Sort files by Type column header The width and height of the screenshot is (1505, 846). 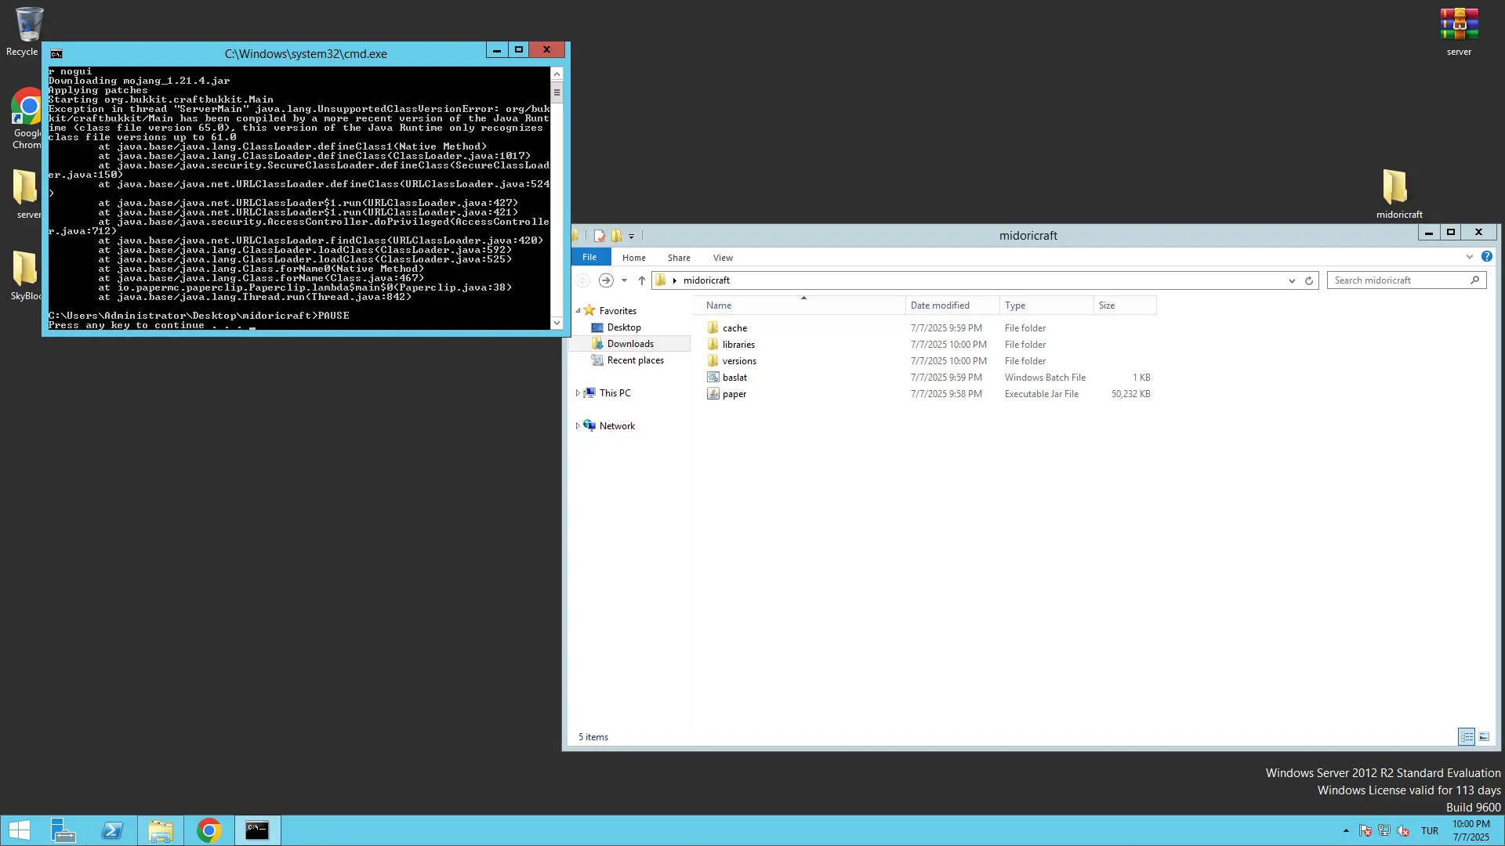[x=1046, y=305]
